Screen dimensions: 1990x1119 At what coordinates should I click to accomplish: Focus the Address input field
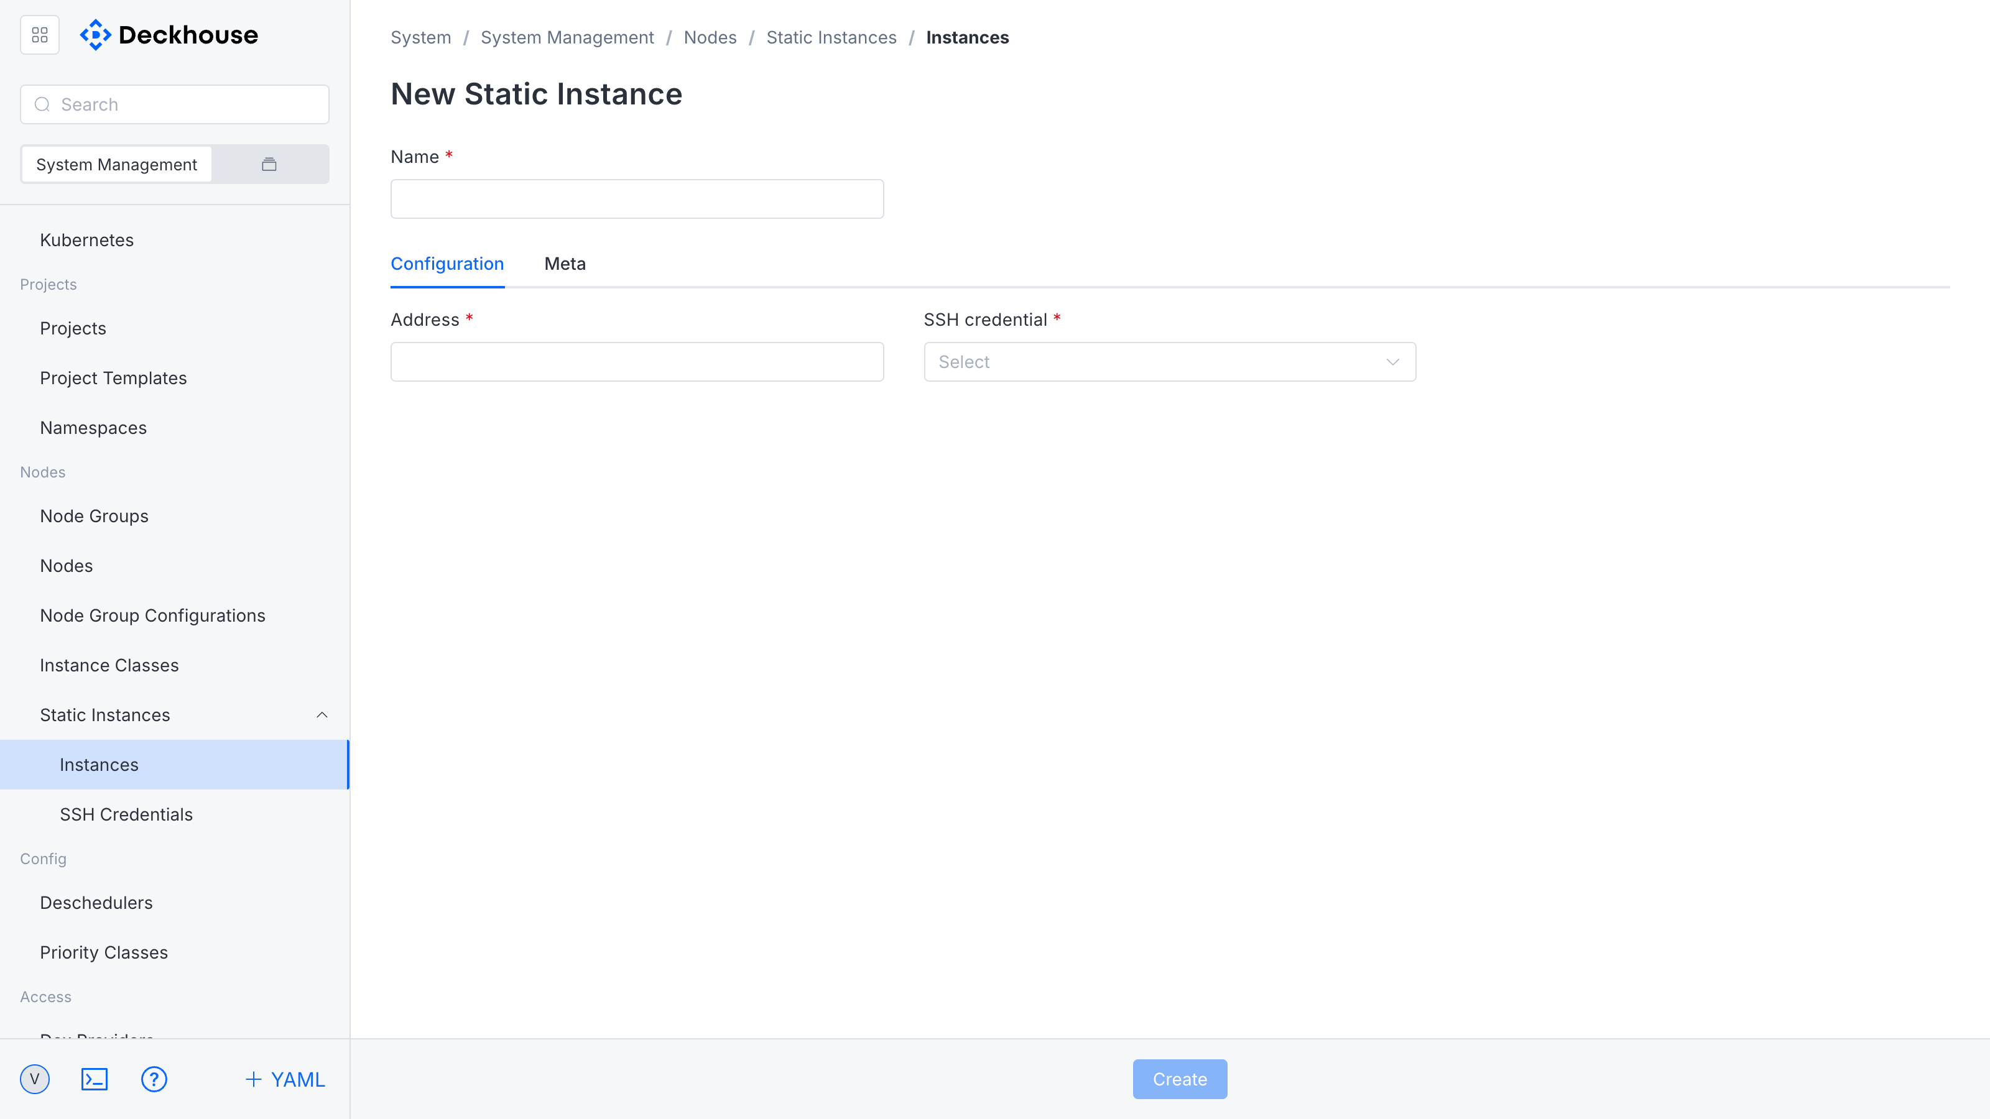pos(637,361)
